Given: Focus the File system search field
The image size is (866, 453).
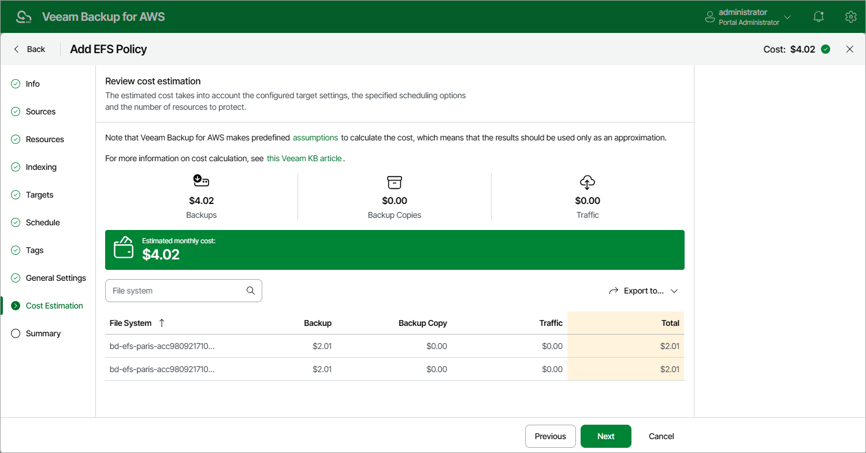Looking at the screenshot, I should point(184,291).
